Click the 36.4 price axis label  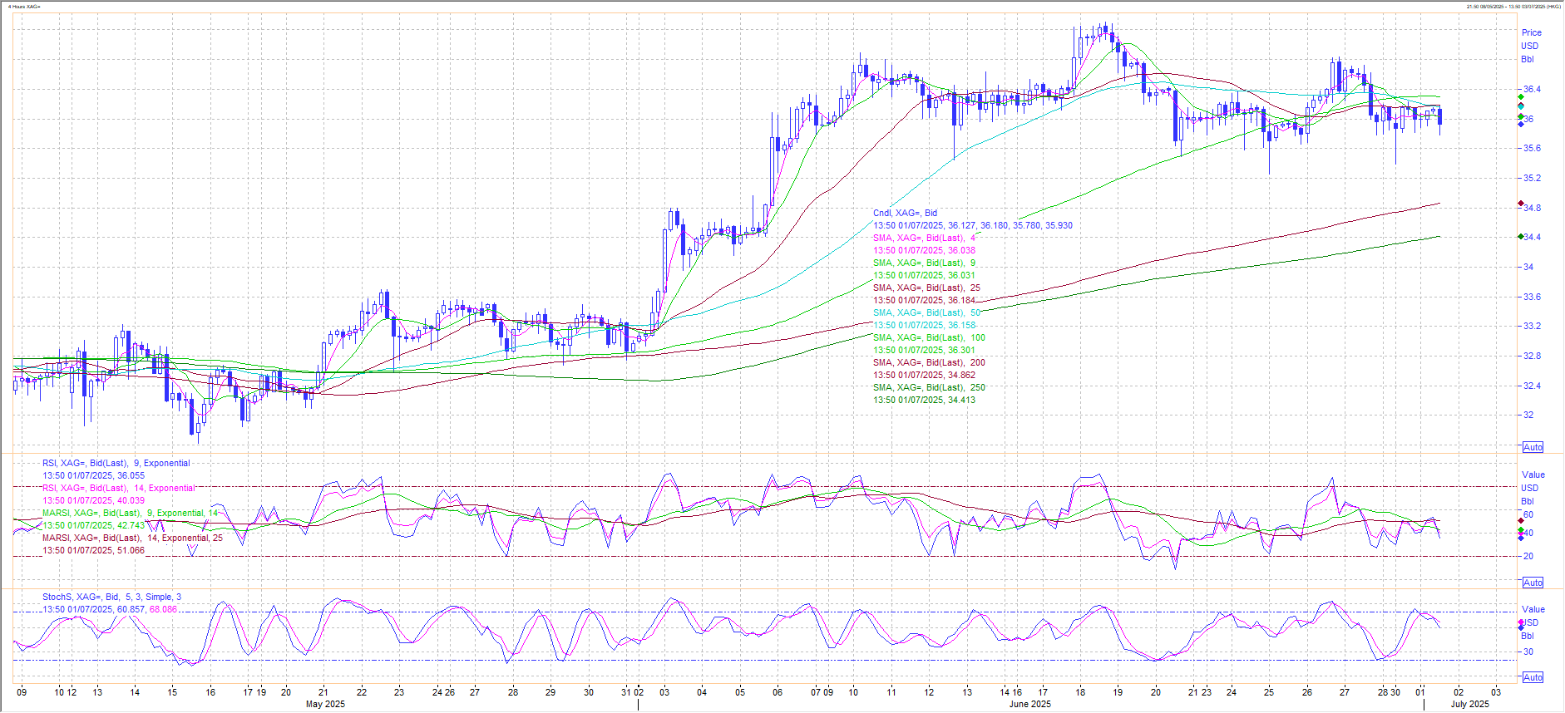click(x=1532, y=89)
